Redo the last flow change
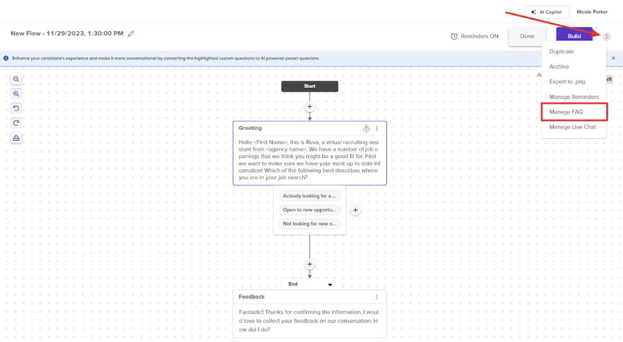 (x=16, y=123)
